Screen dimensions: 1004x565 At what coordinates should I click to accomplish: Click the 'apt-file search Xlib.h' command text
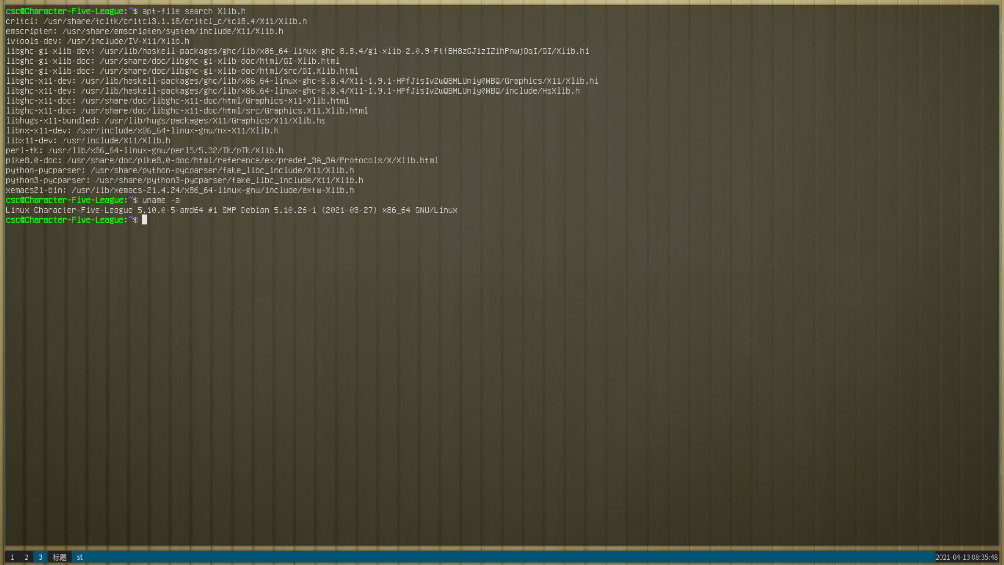point(193,11)
